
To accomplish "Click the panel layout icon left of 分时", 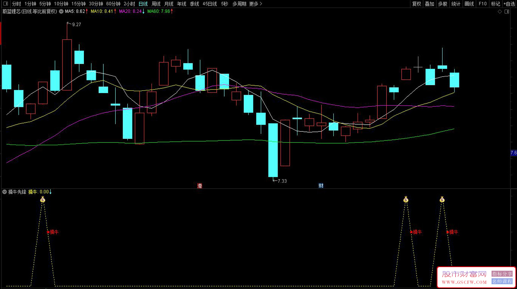I will 6,4.
